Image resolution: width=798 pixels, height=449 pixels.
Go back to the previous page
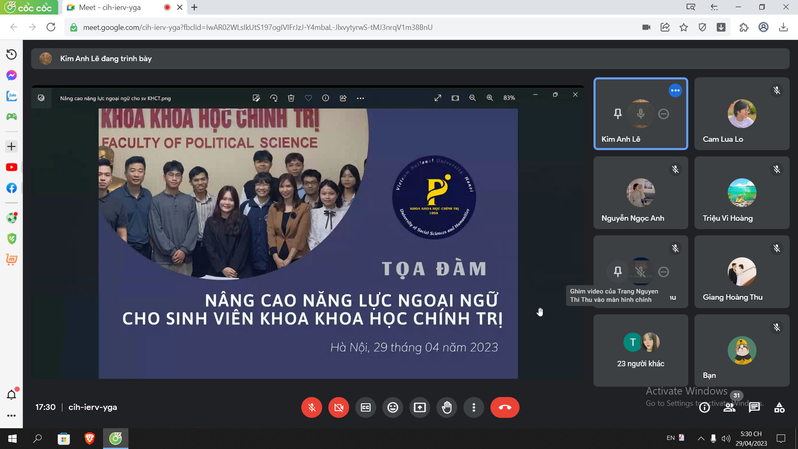coord(14,27)
